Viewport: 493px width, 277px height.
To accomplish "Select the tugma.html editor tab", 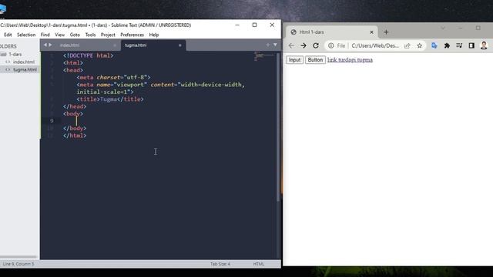I will click(x=136, y=45).
